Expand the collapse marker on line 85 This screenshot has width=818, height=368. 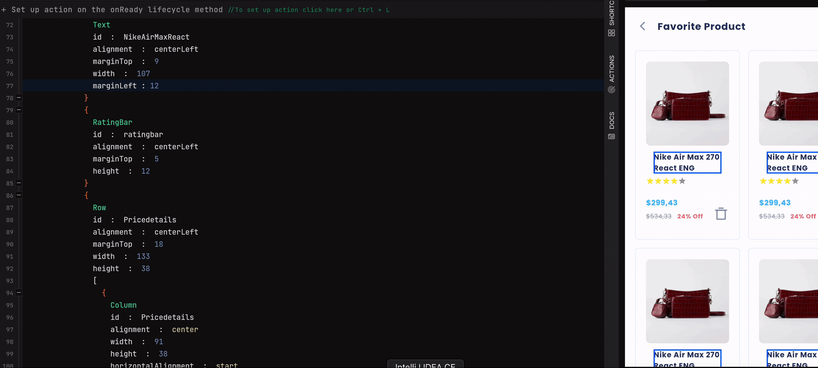pyautogui.click(x=19, y=183)
